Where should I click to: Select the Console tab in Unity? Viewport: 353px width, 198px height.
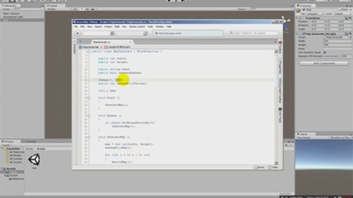[30, 142]
